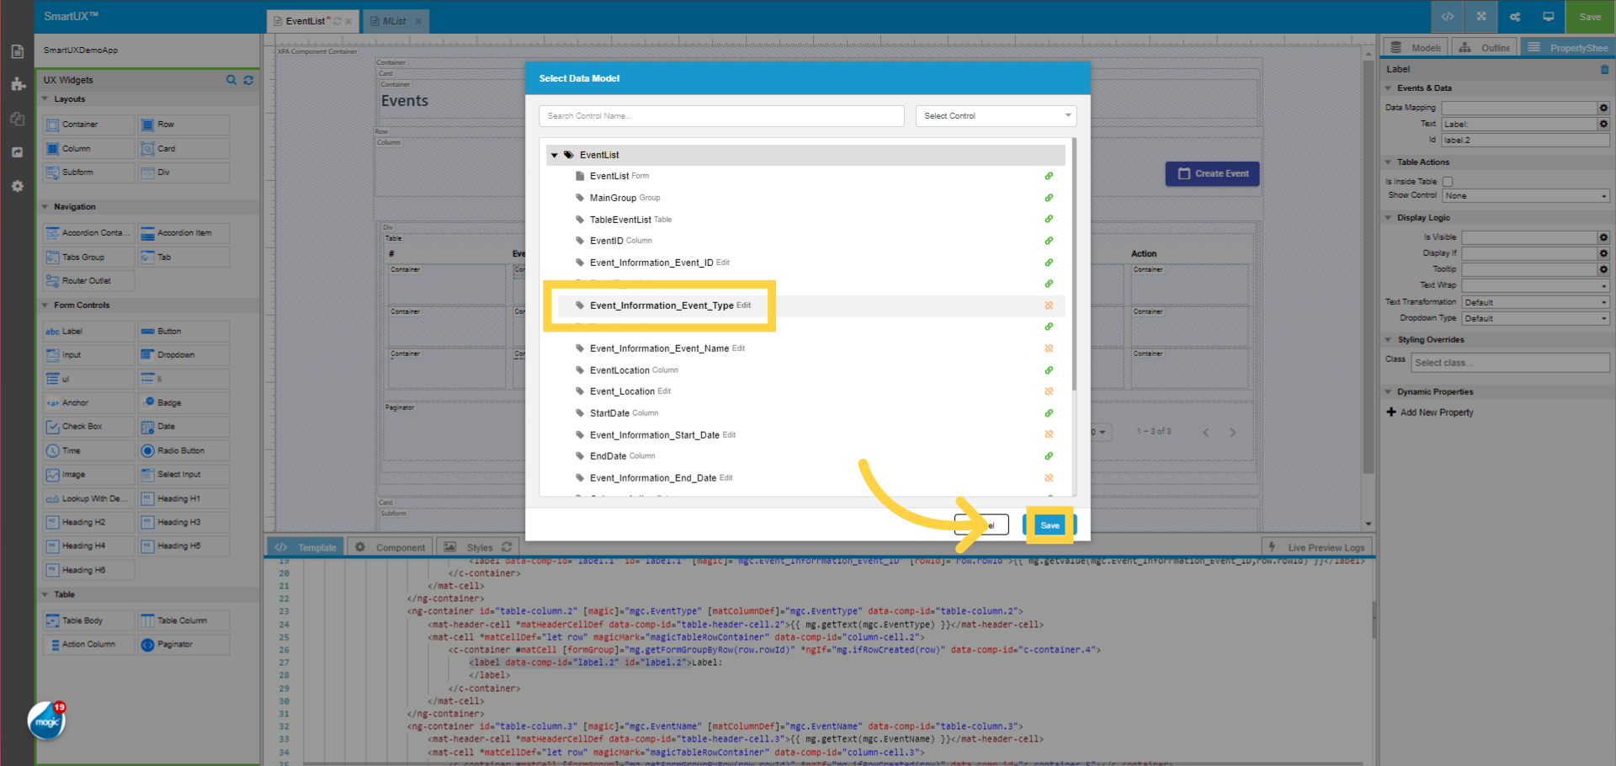Screen dimensions: 1616x766
Task: Click the Create Event button
Action: point(1212,173)
